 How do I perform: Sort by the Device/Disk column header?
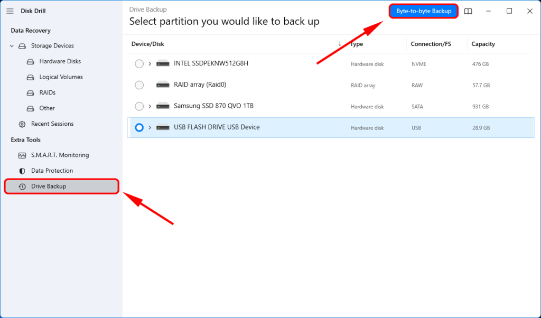click(147, 44)
